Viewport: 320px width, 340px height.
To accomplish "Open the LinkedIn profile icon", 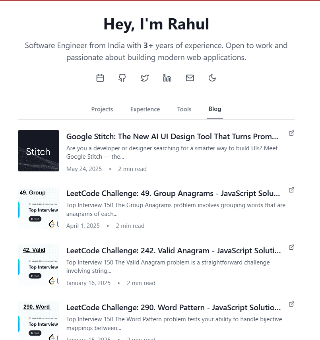I will tap(167, 78).
